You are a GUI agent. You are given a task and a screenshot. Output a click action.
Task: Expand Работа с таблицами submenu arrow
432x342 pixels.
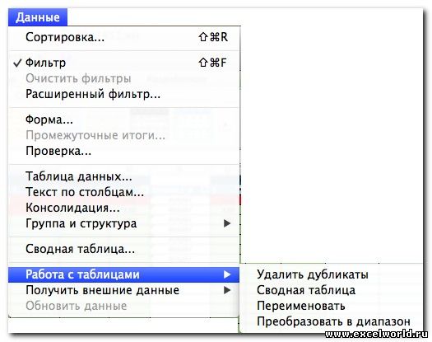pos(227,274)
